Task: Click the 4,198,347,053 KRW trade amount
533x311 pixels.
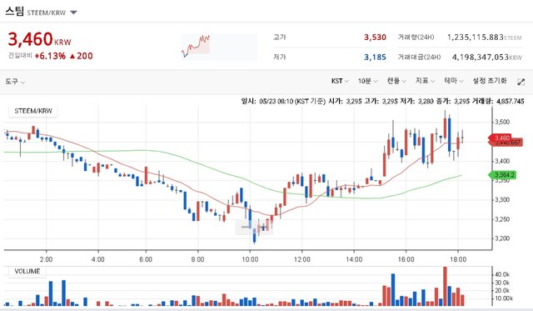Action: pyautogui.click(x=486, y=58)
